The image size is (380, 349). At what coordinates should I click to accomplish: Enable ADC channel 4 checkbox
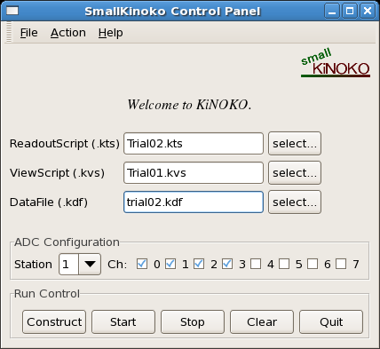point(256,264)
